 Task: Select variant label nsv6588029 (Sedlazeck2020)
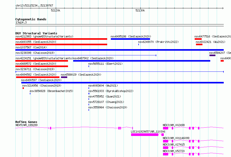(81, 75)
